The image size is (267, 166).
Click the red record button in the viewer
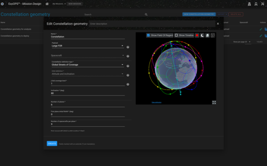pyautogui.click(x=197, y=35)
